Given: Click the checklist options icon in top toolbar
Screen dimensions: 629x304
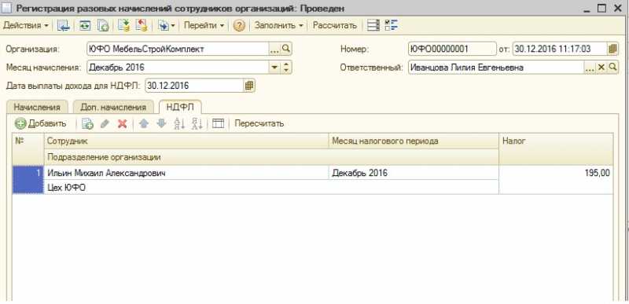Looking at the screenshot, I should (391, 26).
